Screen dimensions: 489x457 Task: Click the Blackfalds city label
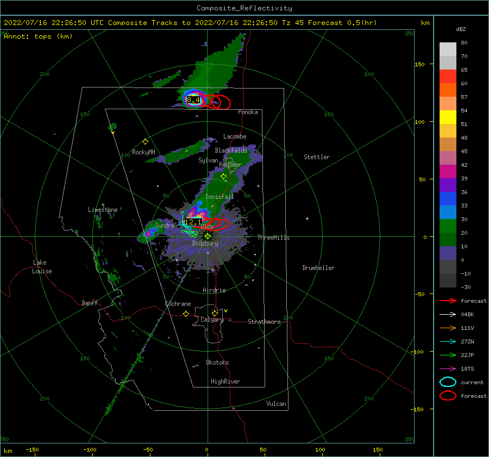click(x=231, y=151)
